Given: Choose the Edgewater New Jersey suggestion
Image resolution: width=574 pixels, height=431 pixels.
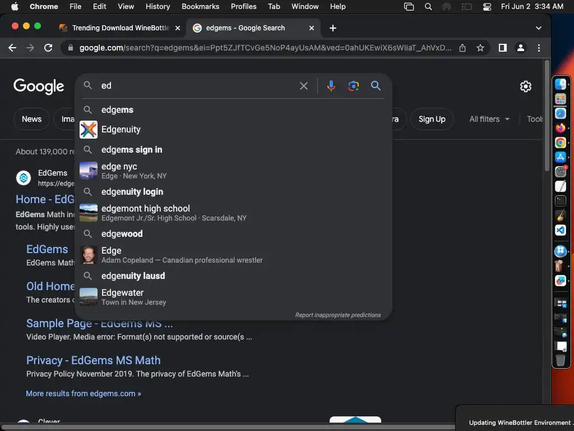Looking at the screenshot, I should [233, 297].
